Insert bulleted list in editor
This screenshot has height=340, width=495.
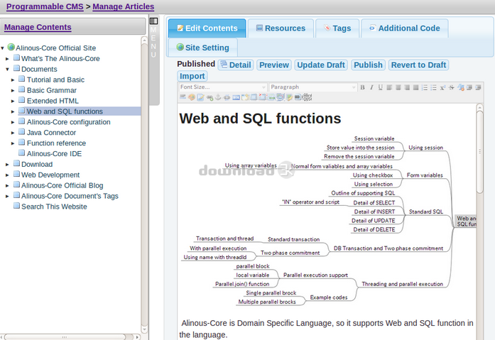[433, 87]
